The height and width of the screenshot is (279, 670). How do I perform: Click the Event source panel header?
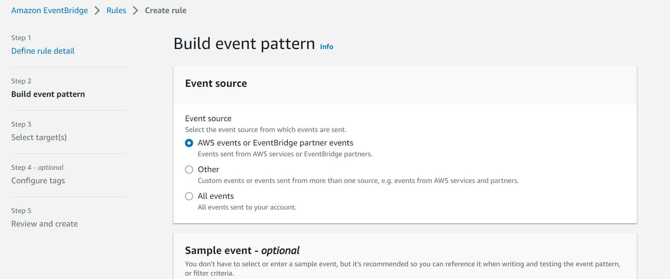coord(216,84)
